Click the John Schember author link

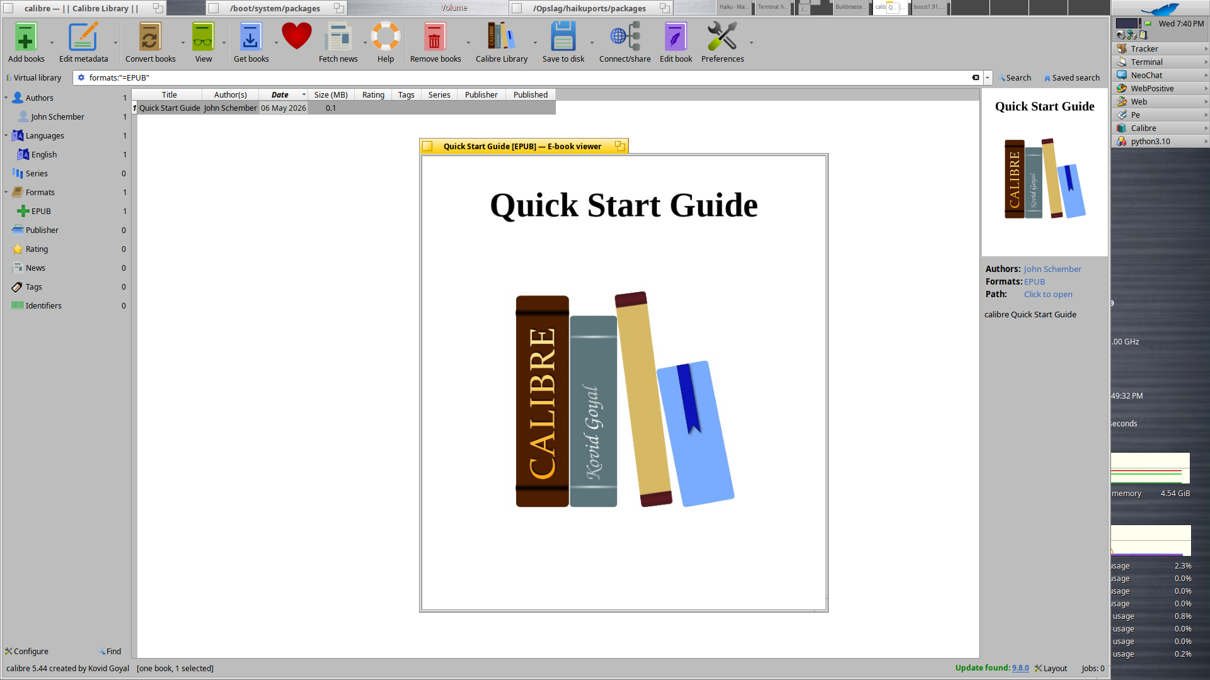(x=1052, y=269)
